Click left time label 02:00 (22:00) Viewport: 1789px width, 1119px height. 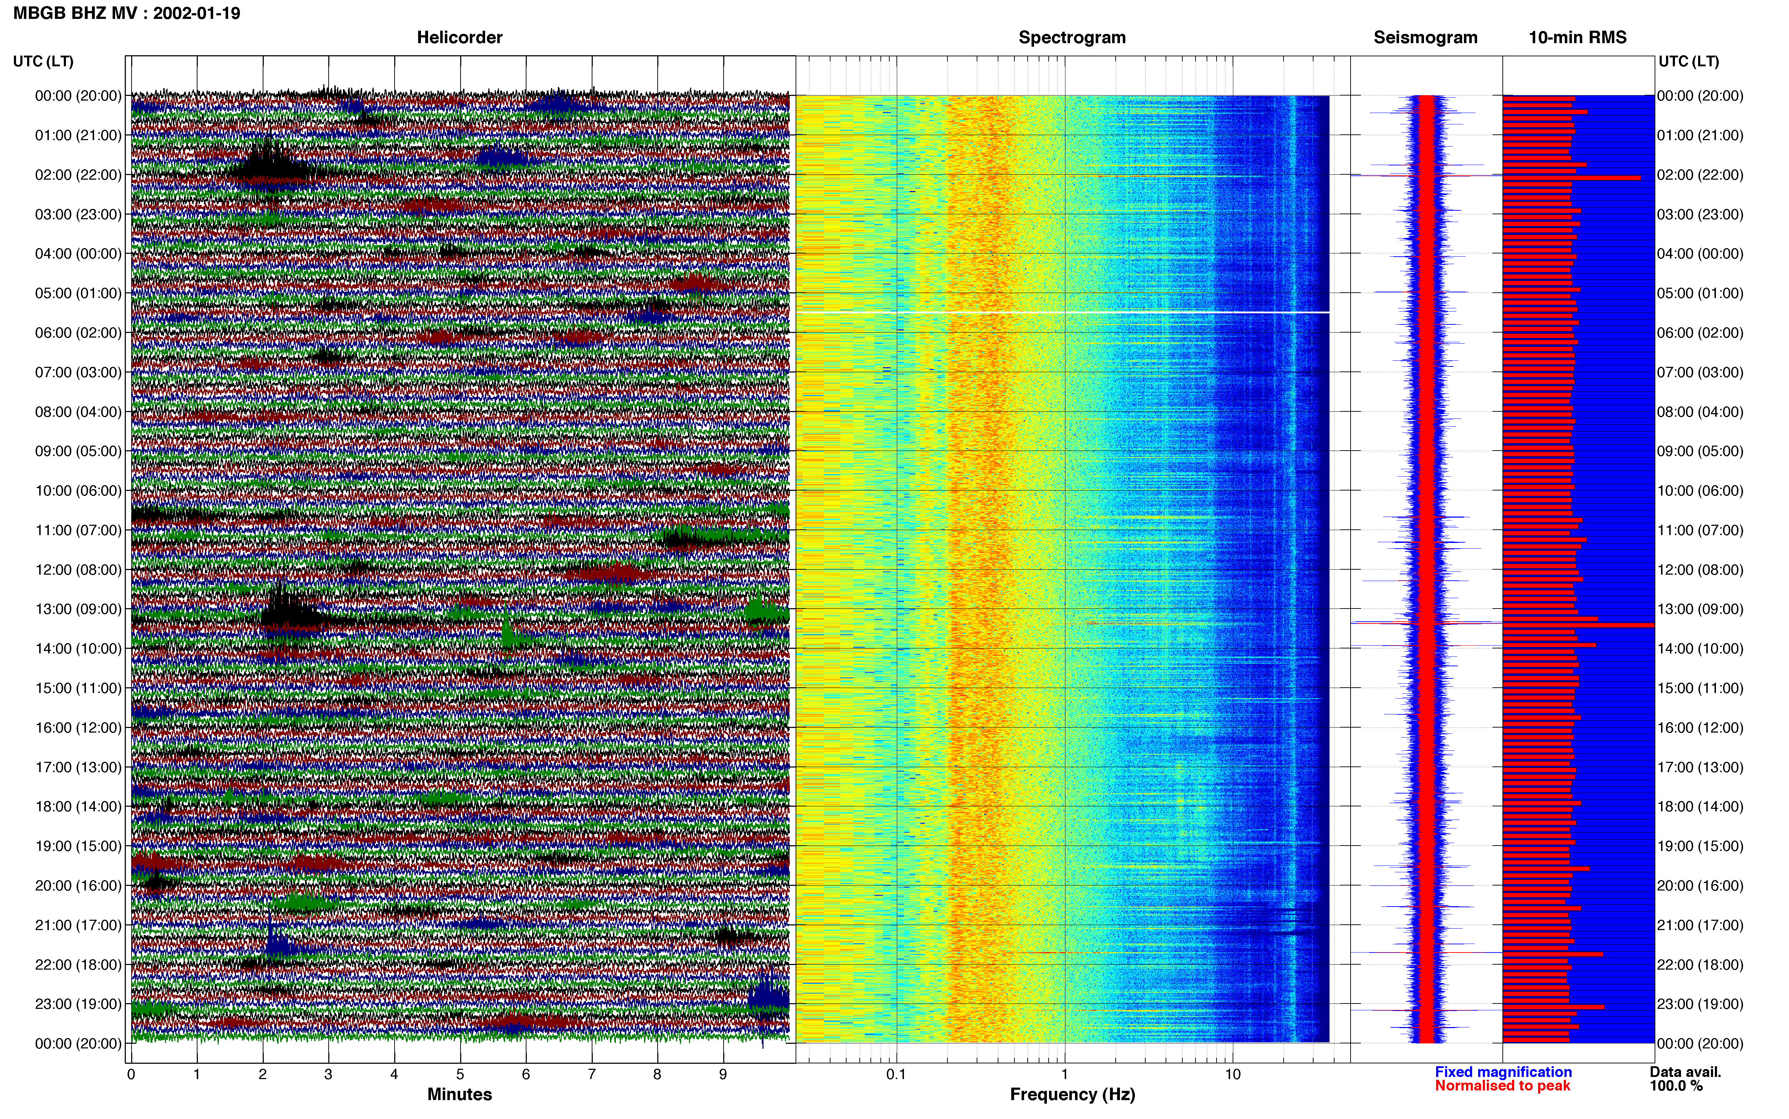78,175
